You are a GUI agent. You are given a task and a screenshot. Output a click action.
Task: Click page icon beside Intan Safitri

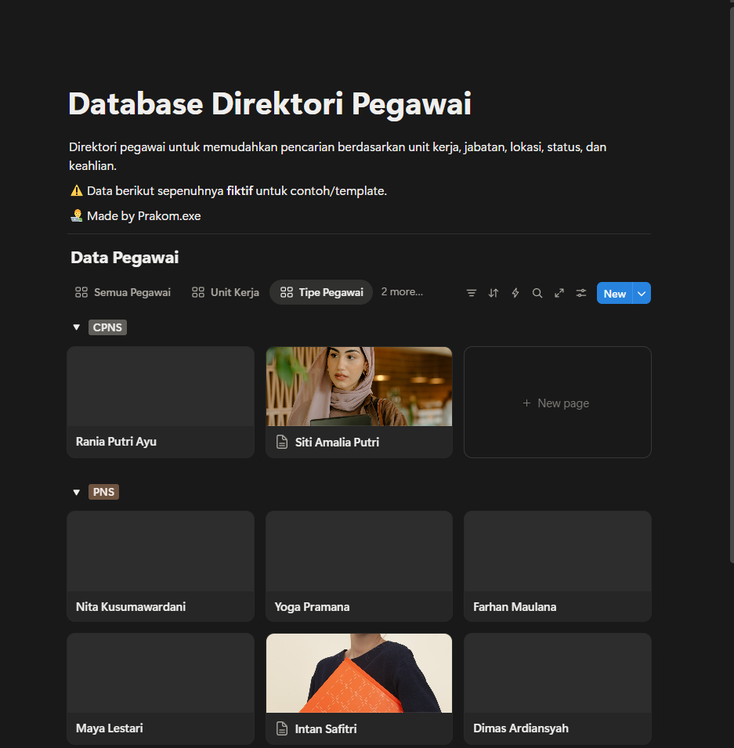(282, 729)
